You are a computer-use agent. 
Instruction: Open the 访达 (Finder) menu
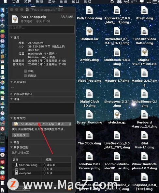click(16, 2)
